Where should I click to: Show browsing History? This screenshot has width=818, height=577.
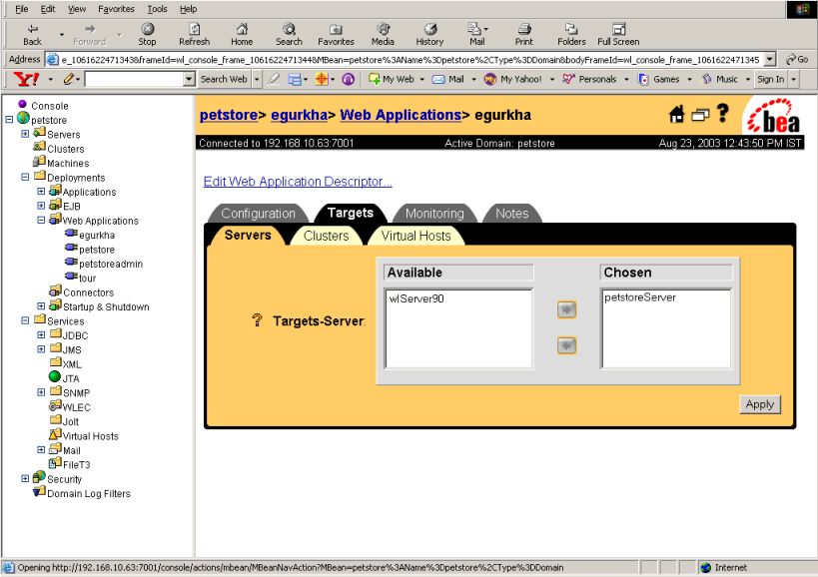tap(429, 34)
